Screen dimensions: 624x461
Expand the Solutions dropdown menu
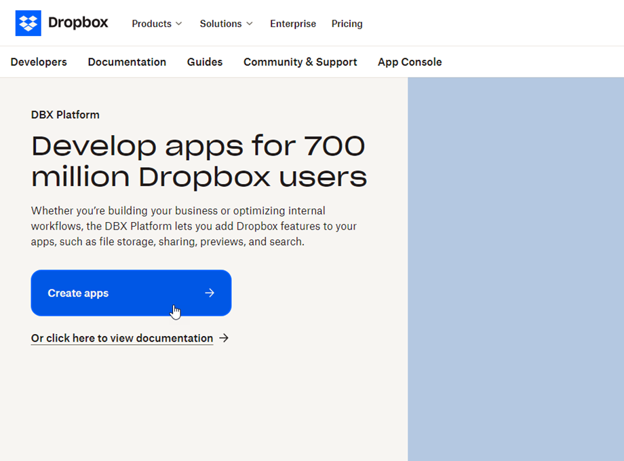[220, 24]
